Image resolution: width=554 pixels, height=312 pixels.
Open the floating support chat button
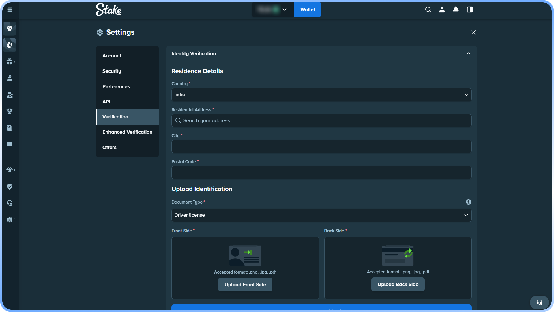click(x=539, y=302)
